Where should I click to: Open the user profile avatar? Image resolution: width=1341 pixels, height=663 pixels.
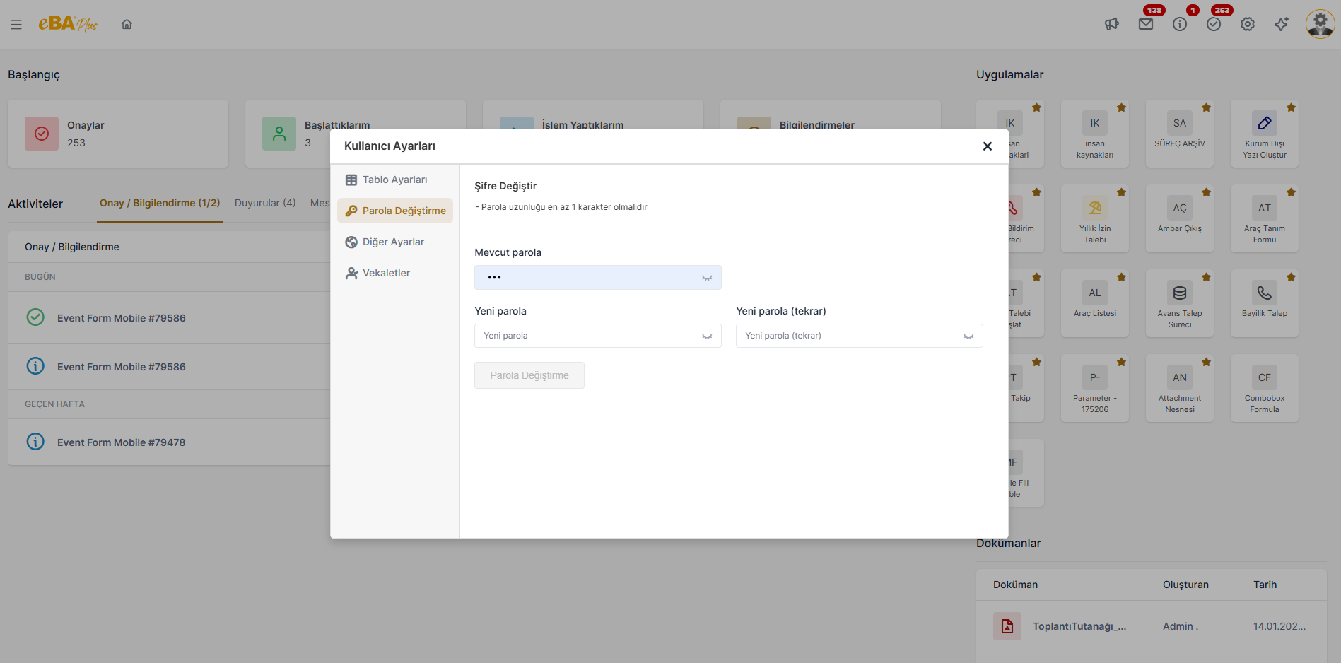tap(1320, 24)
